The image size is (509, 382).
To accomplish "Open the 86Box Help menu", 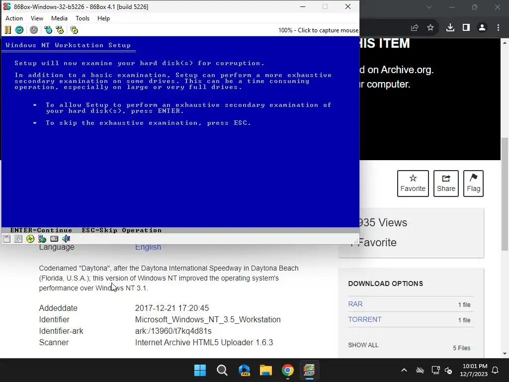I will tap(103, 18).
